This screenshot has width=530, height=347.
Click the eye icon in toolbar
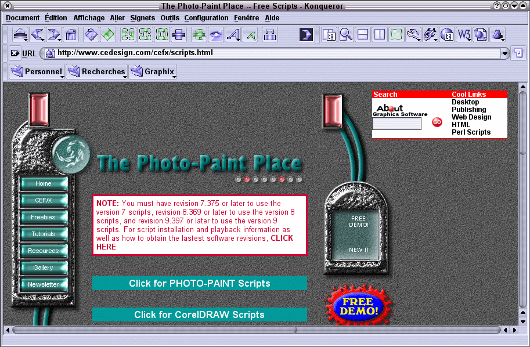click(x=216, y=34)
